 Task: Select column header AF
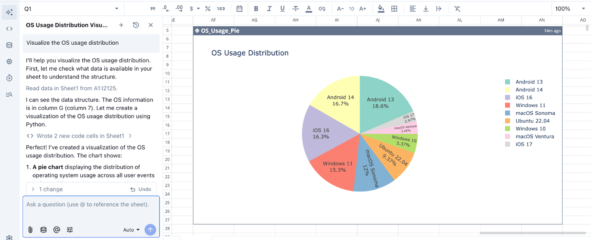(x=213, y=20)
